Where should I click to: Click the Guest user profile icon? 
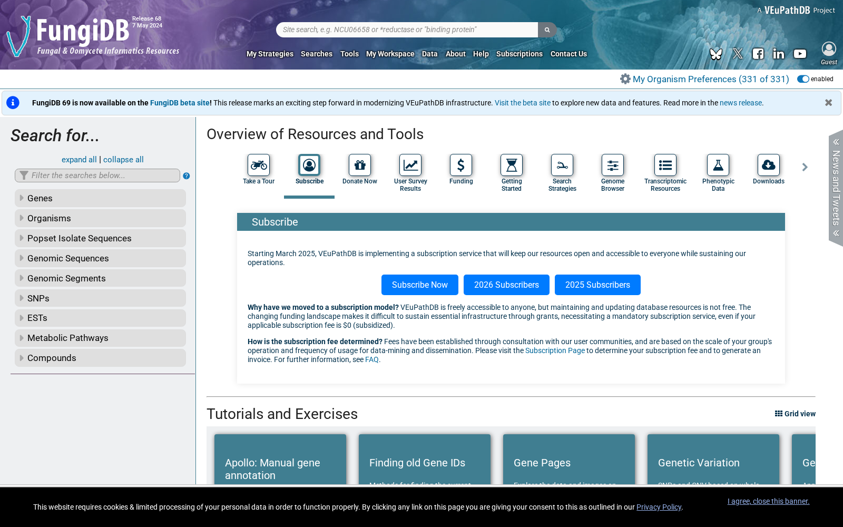829,49
